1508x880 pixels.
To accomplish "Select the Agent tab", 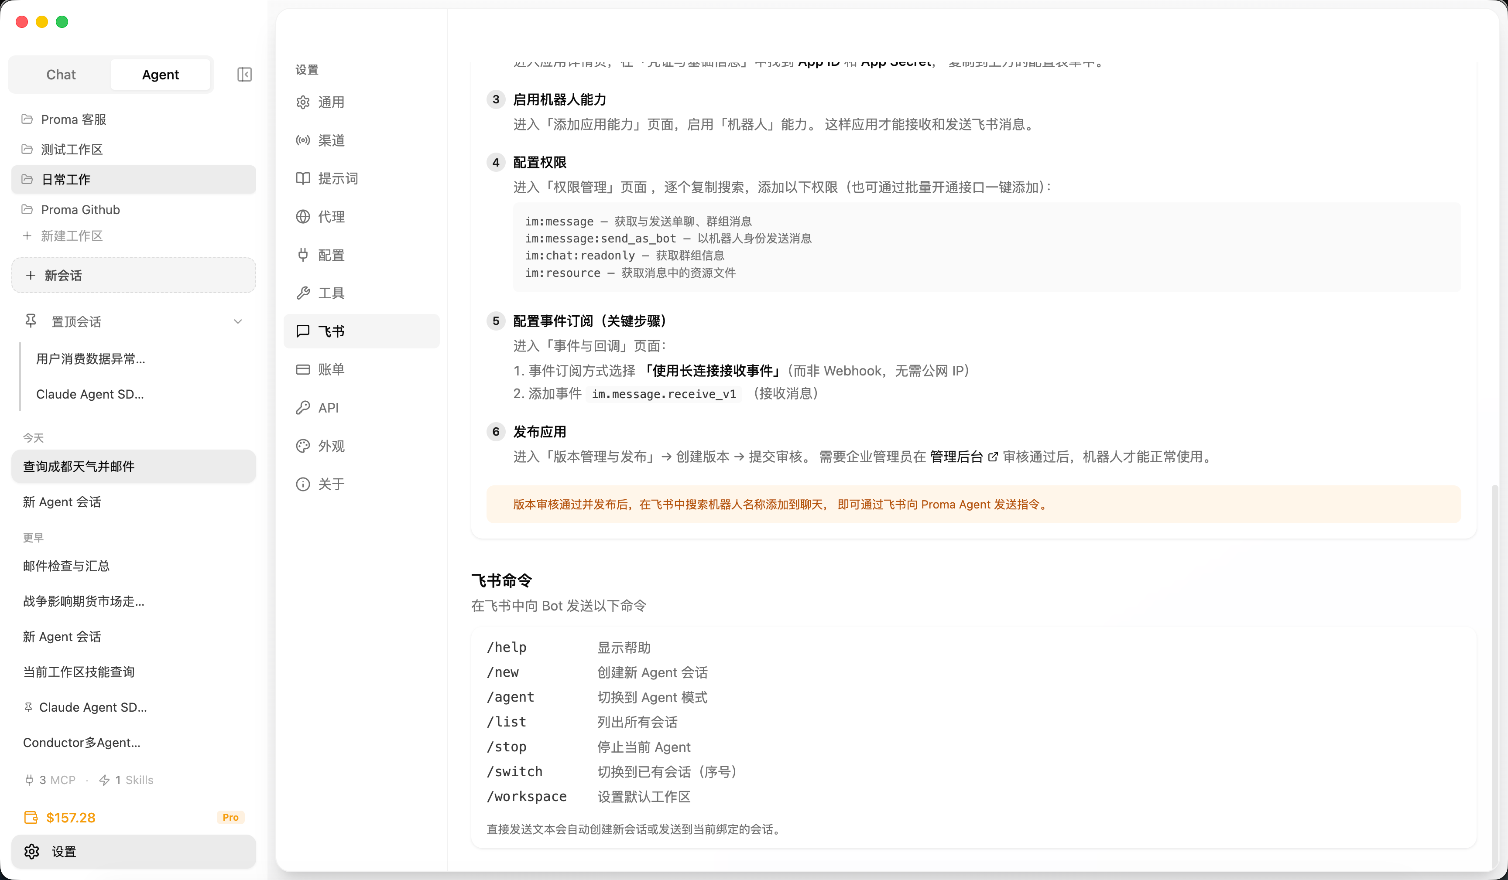I will tap(160, 75).
